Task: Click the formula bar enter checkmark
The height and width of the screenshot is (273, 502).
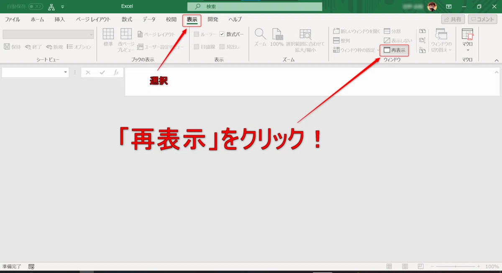Action: coord(102,72)
